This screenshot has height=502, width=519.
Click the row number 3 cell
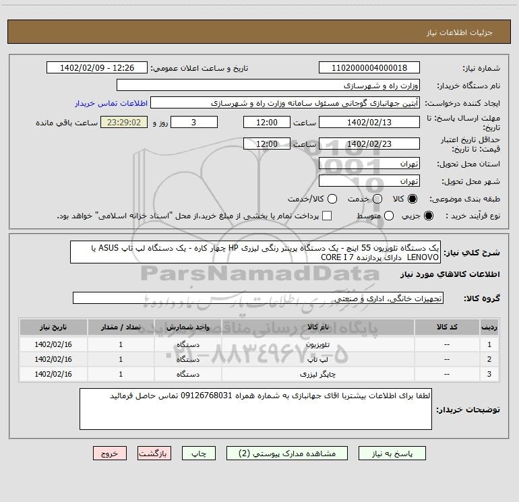click(489, 374)
